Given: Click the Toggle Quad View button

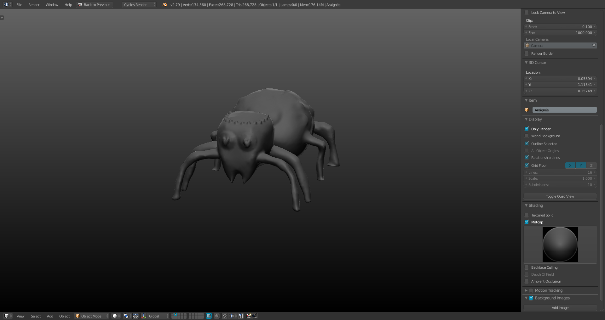Looking at the screenshot, I should coord(560,196).
